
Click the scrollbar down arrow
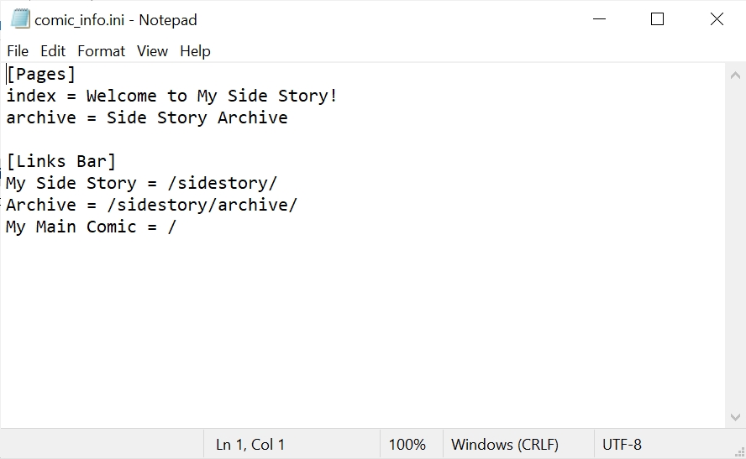point(735,417)
